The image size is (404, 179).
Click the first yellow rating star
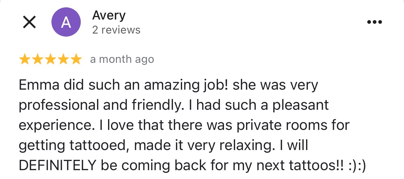25,60
